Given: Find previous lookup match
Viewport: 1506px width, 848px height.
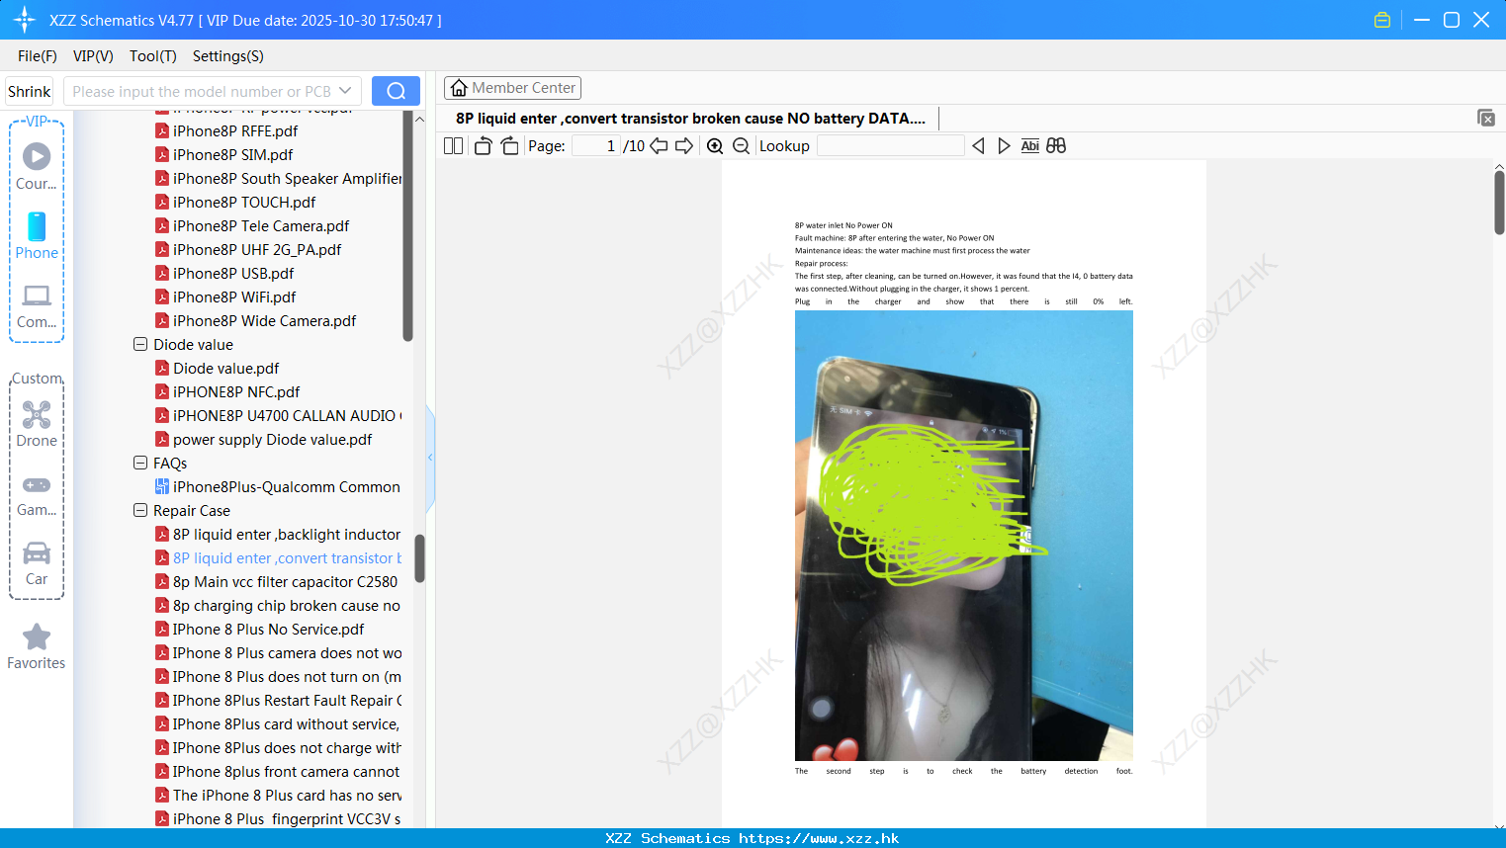Looking at the screenshot, I should click(978, 145).
